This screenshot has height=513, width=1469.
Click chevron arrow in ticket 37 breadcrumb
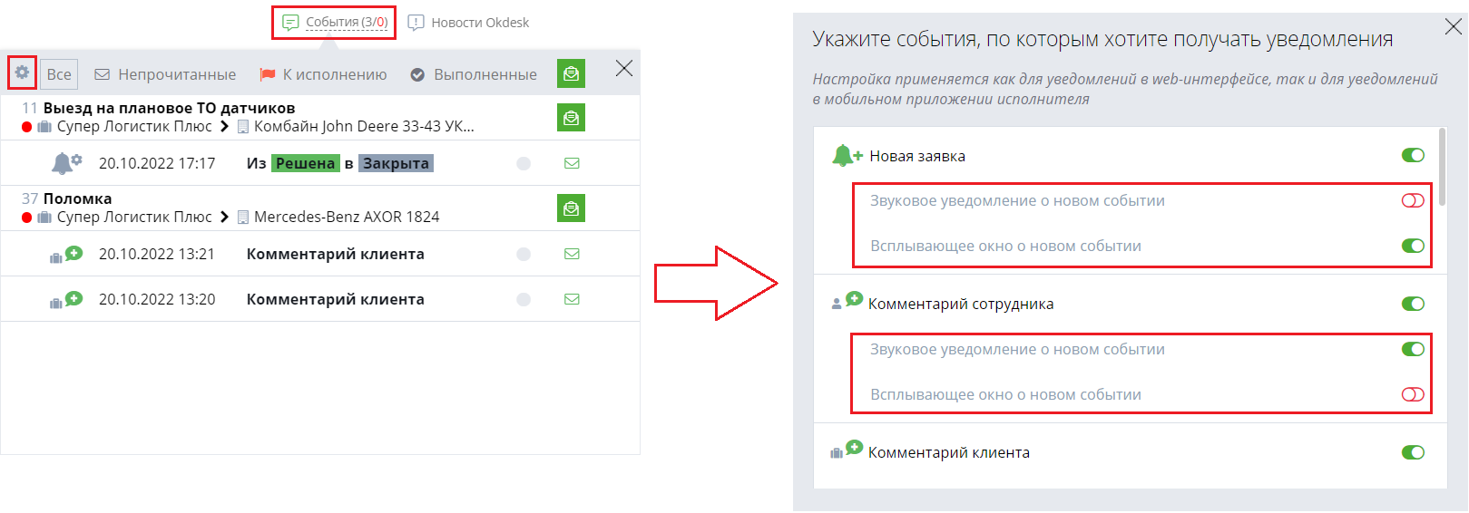pyautogui.click(x=224, y=217)
